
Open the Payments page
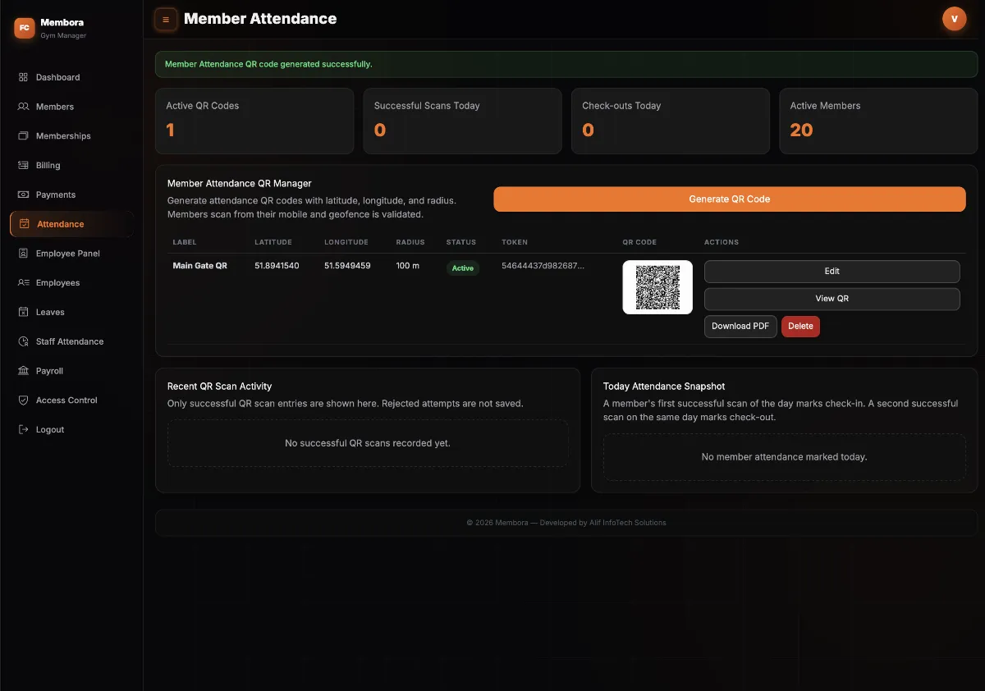[71, 194]
